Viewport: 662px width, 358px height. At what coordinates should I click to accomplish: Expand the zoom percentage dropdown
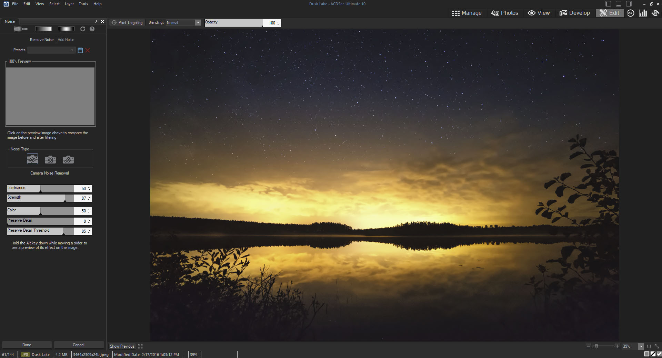tap(641, 346)
